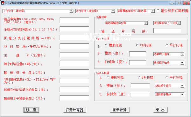Click the 胶带在传动滚筒上的包角 input field

[74, 89]
